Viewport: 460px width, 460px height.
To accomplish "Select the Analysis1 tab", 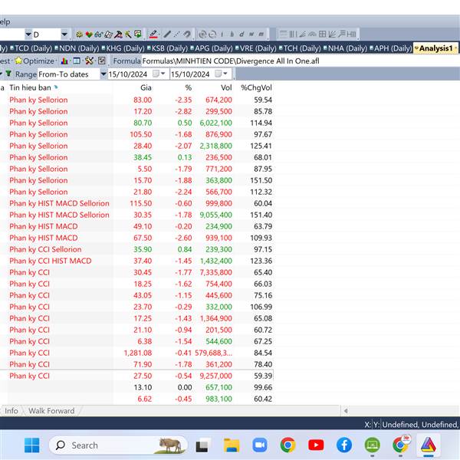I will (x=435, y=48).
